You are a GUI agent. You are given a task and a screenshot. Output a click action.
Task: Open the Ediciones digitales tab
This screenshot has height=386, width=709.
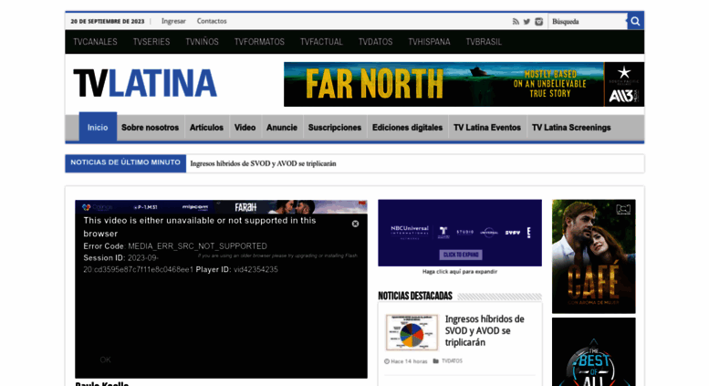point(407,128)
